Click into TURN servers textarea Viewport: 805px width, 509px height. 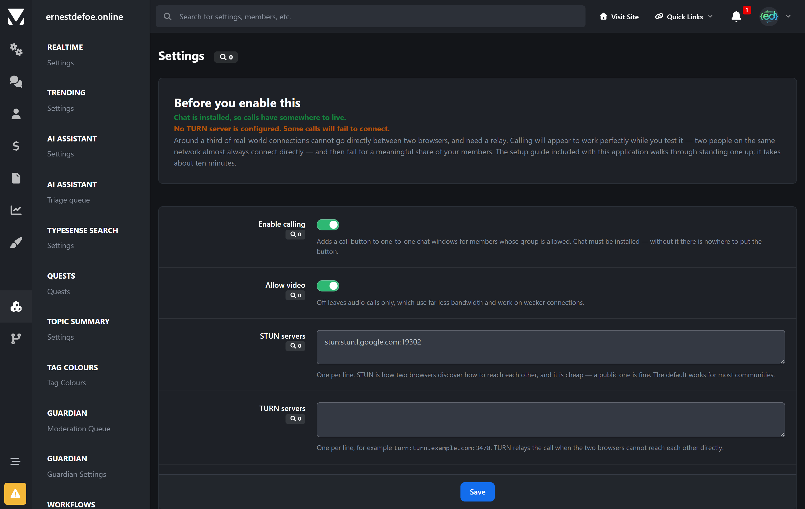tap(551, 420)
